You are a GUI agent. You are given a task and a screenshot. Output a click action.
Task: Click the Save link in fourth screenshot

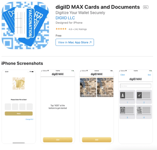[149, 75]
